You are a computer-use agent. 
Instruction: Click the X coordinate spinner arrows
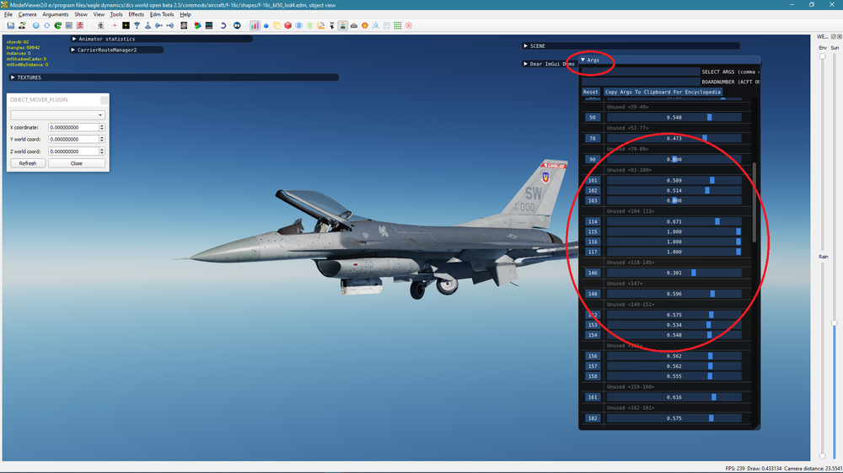pyautogui.click(x=102, y=127)
